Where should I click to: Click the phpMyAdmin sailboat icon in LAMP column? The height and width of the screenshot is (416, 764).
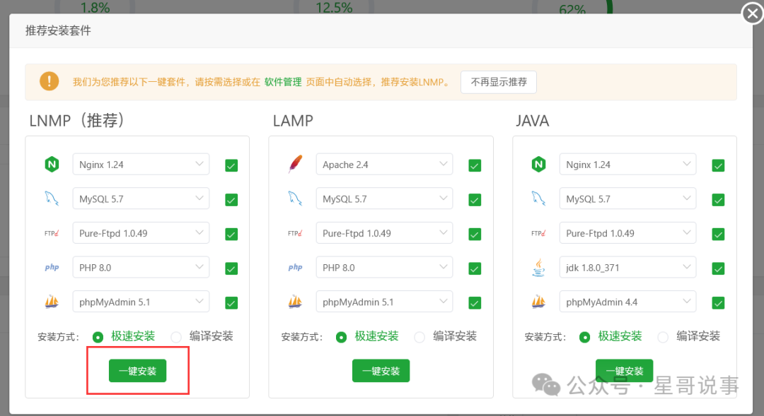point(295,302)
